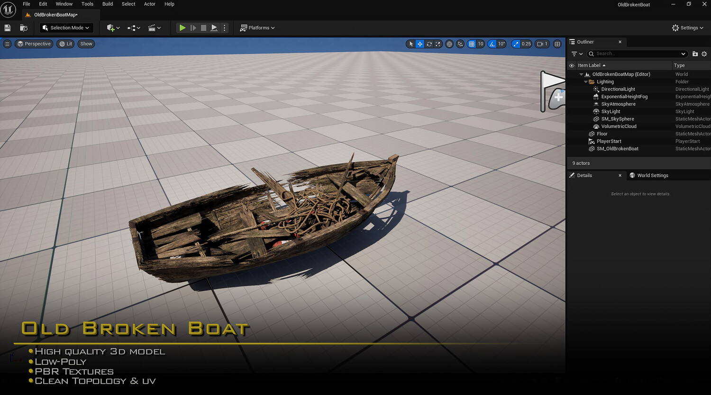Open the Lit view mode dropdown
Image resolution: width=711 pixels, height=395 pixels.
point(65,44)
